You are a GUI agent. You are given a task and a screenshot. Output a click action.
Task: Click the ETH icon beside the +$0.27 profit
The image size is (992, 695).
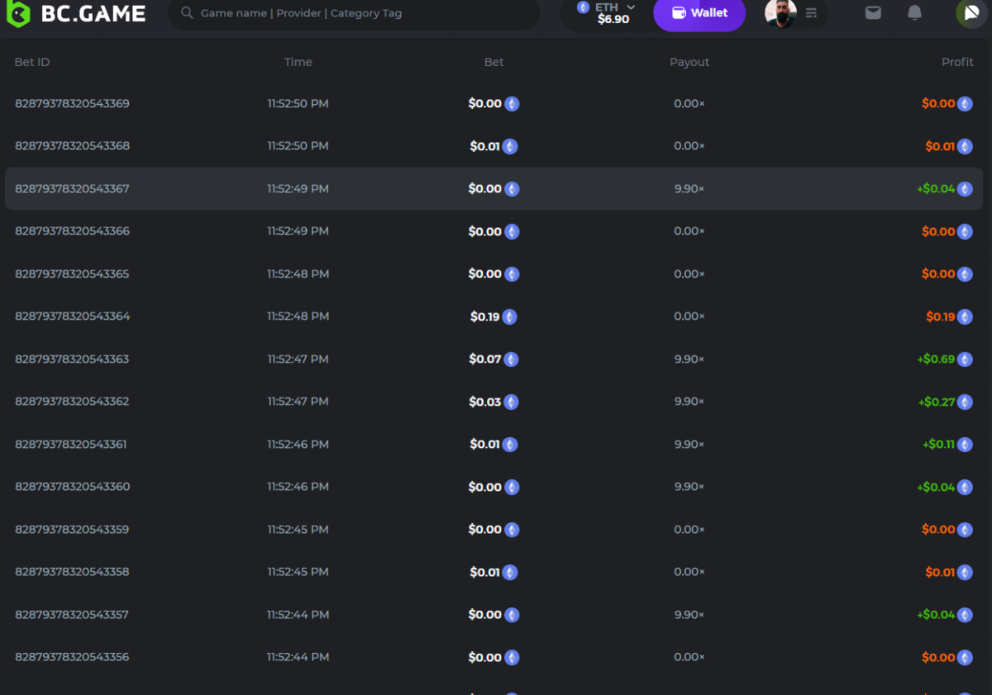pos(965,402)
